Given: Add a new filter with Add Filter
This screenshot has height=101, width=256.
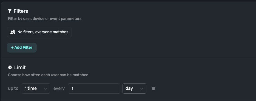Looking at the screenshot, I should click(x=22, y=47).
